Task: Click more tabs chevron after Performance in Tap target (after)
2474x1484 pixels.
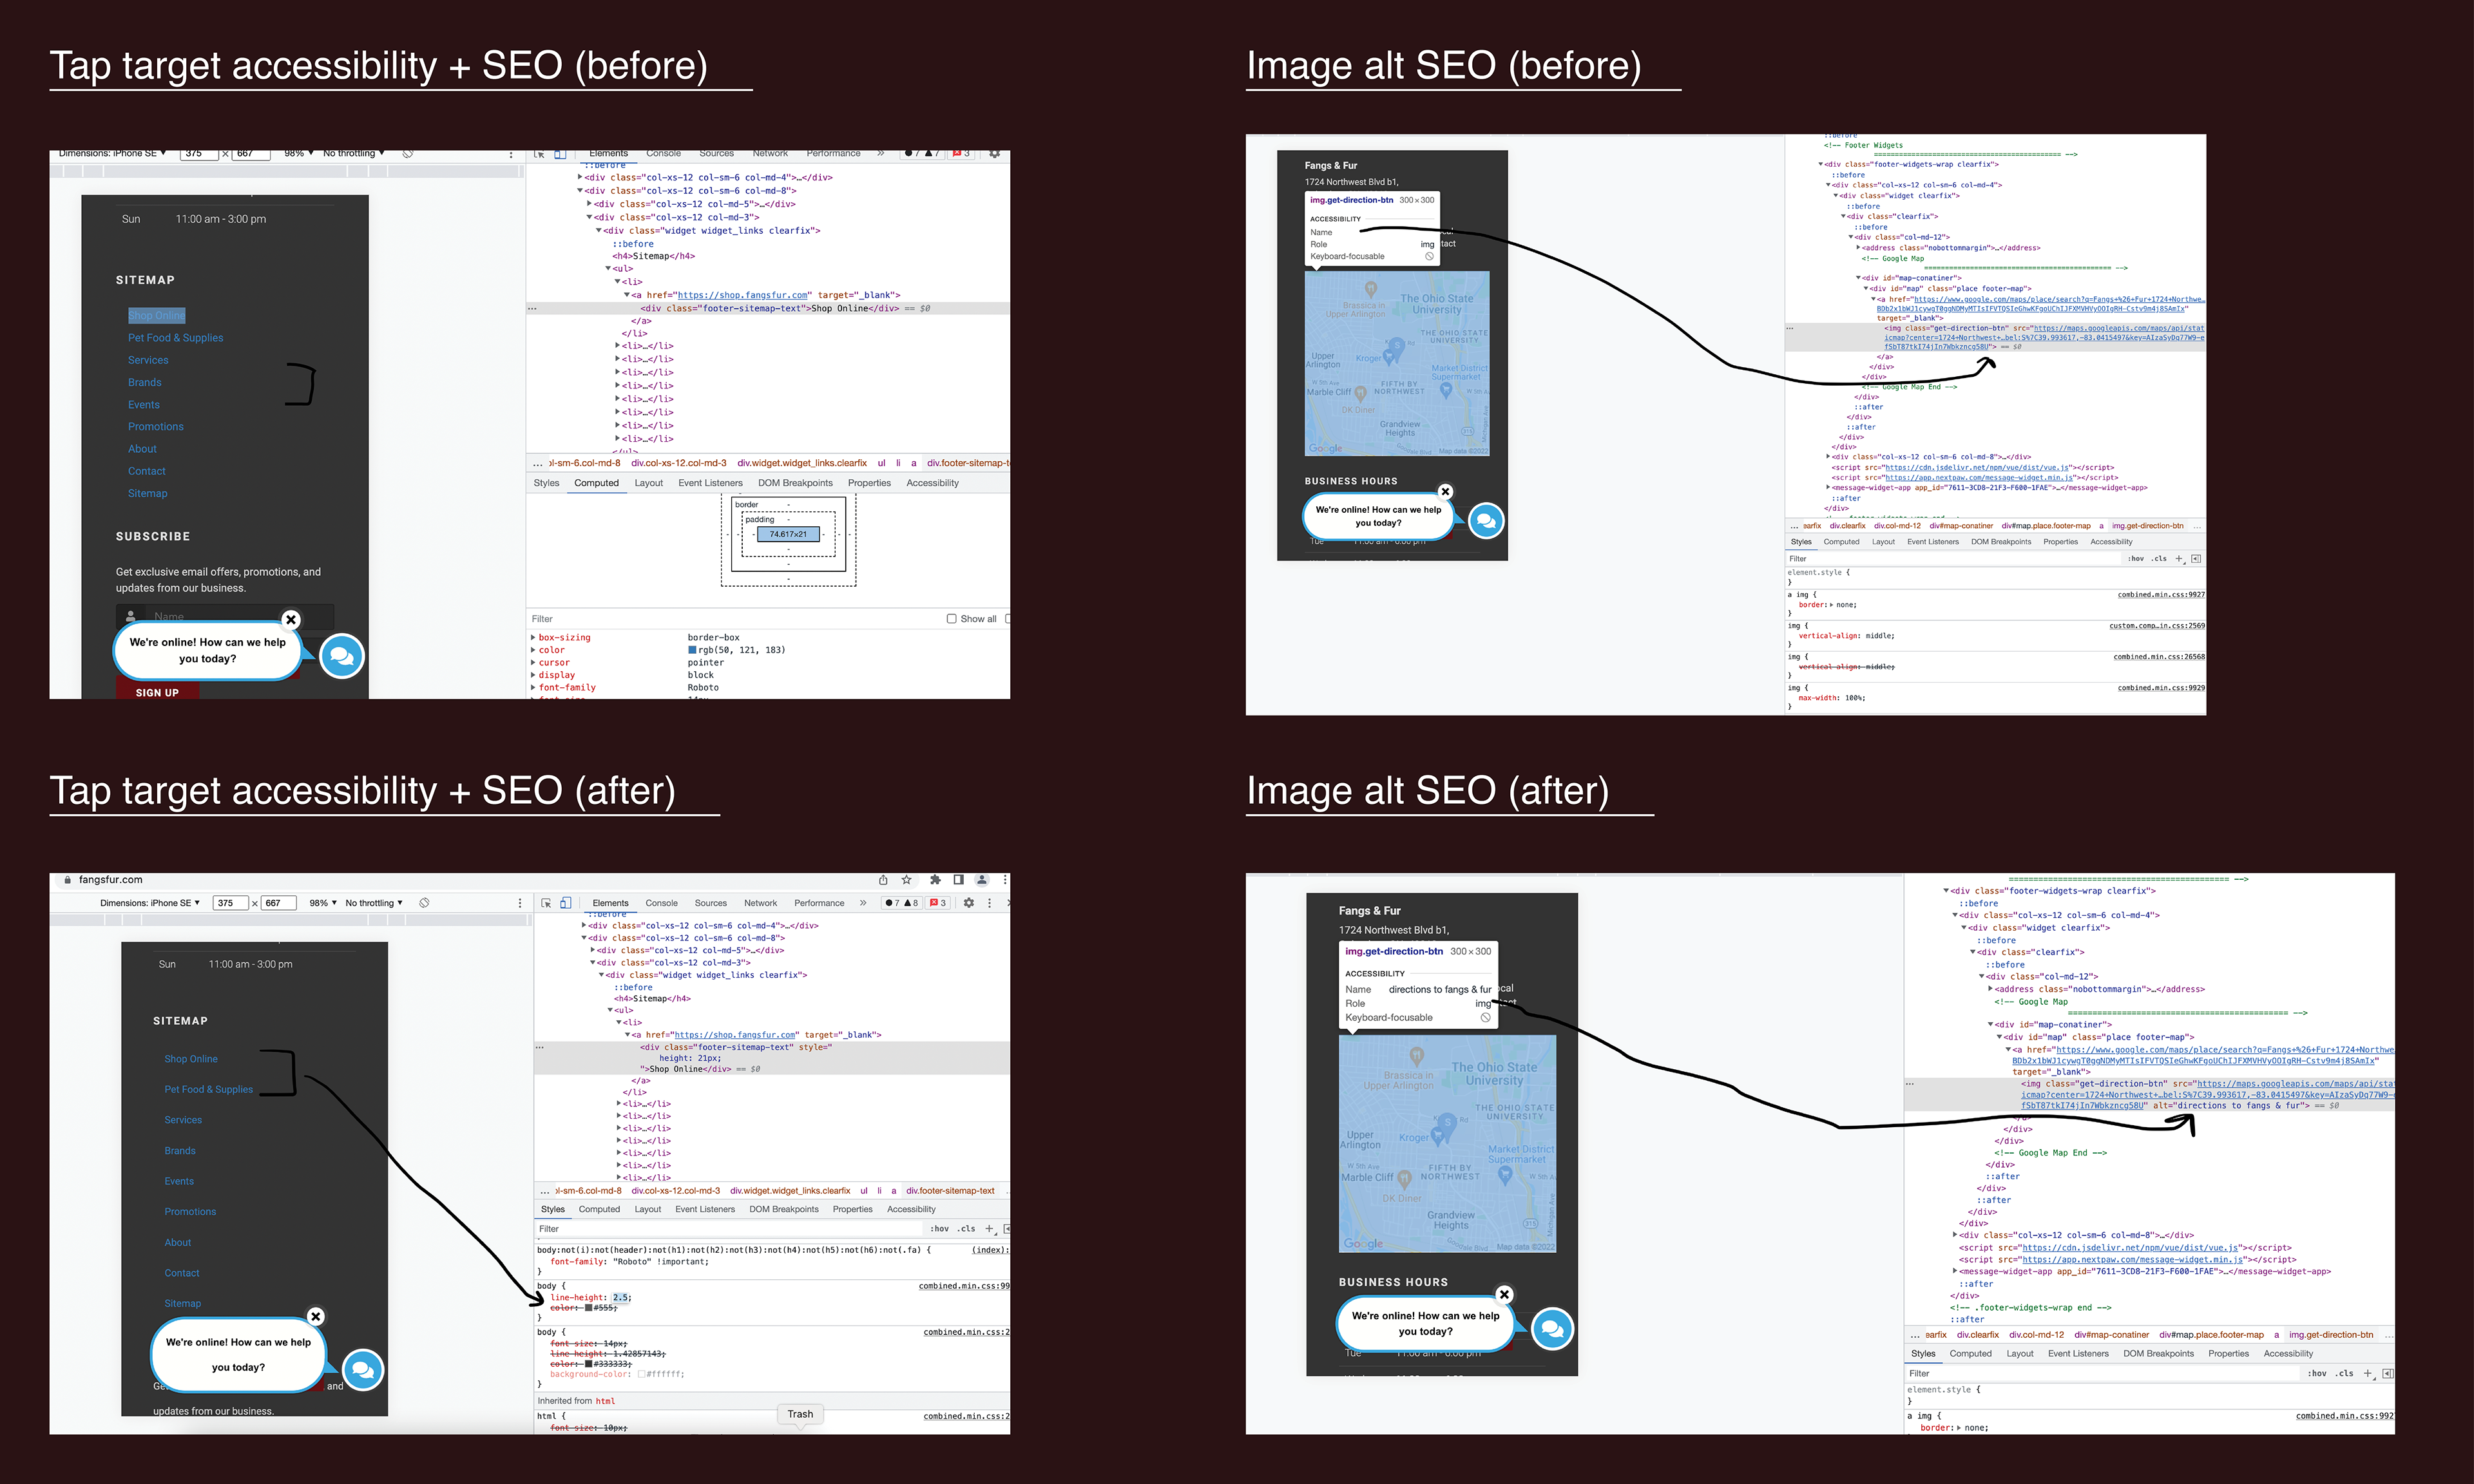Action: tap(862, 903)
